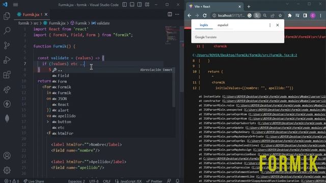The image size is (326, 183).
Task: Toggle the secondary side bar layout icon
Action: 140,5
